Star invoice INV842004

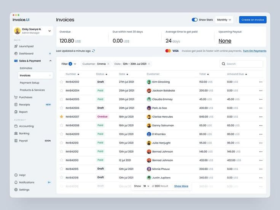point(61,91)
